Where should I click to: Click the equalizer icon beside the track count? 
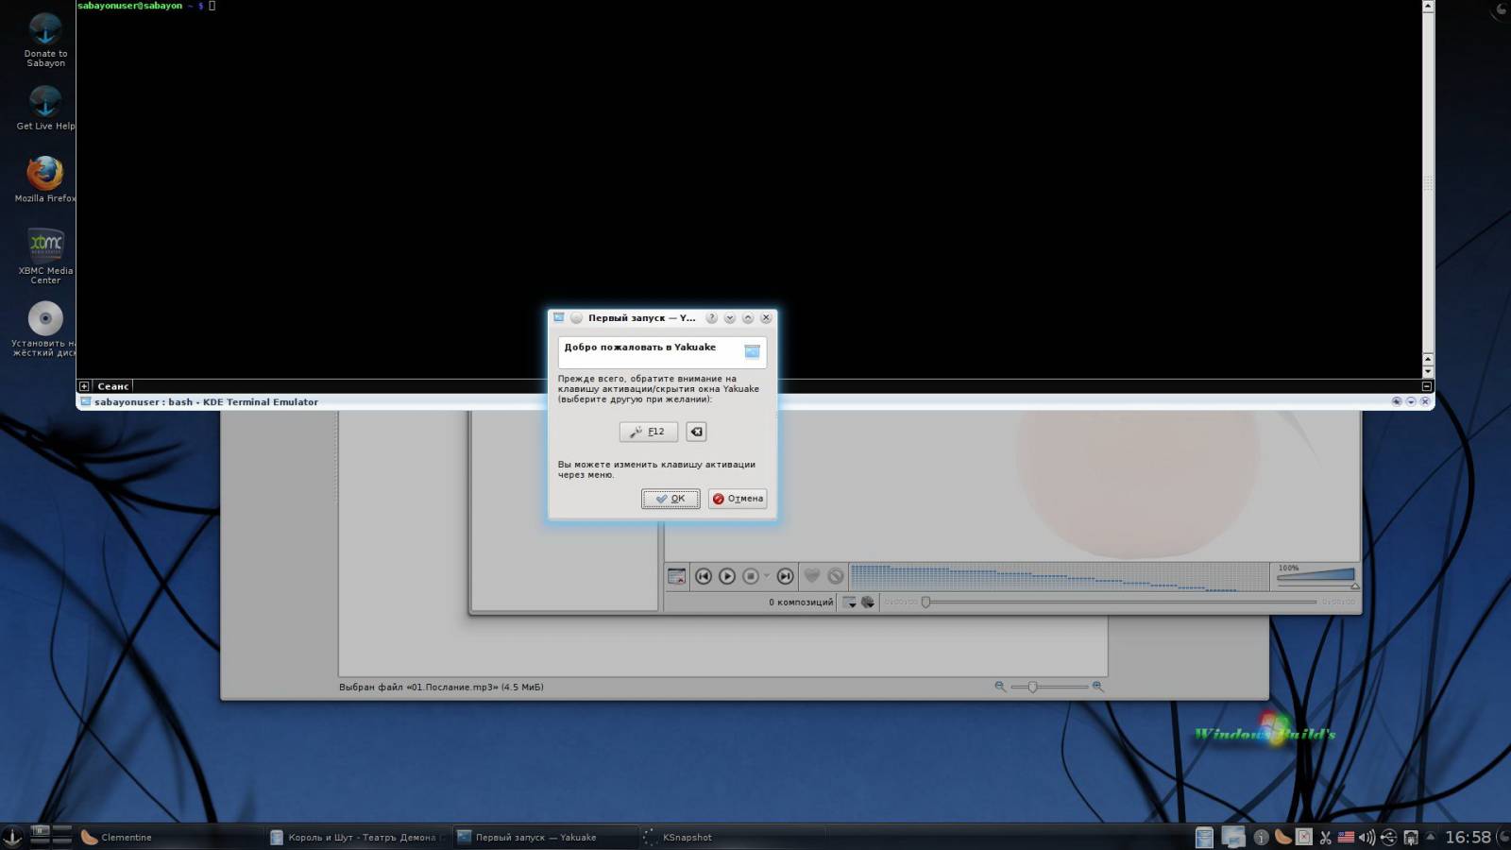[868, 602]
